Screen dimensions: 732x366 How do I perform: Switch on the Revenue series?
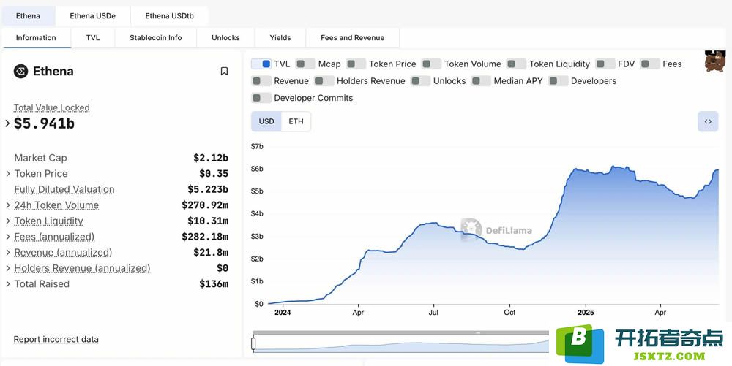(261, 81)
